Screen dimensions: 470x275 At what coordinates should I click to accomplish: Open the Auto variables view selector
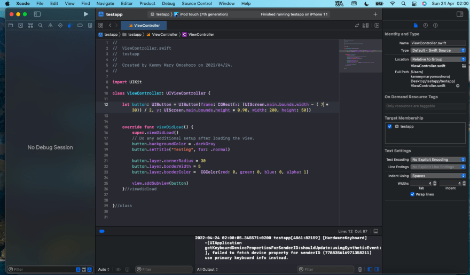[x=104, y=269]
